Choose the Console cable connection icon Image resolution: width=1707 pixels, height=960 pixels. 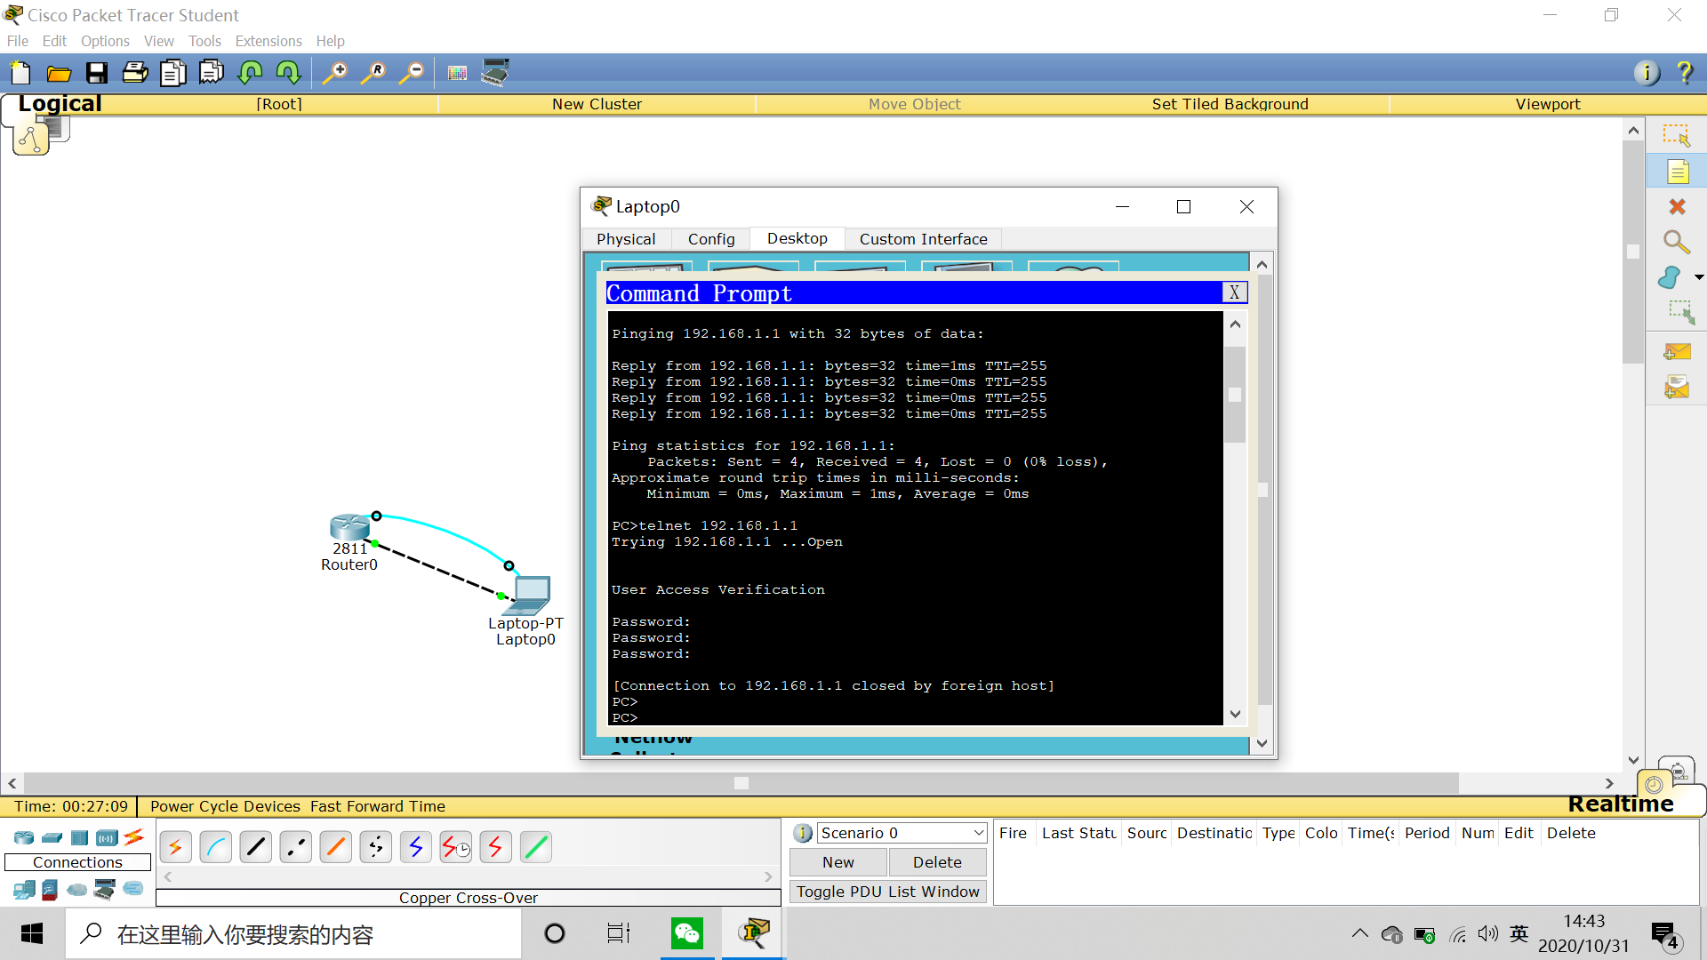(216, 847)
